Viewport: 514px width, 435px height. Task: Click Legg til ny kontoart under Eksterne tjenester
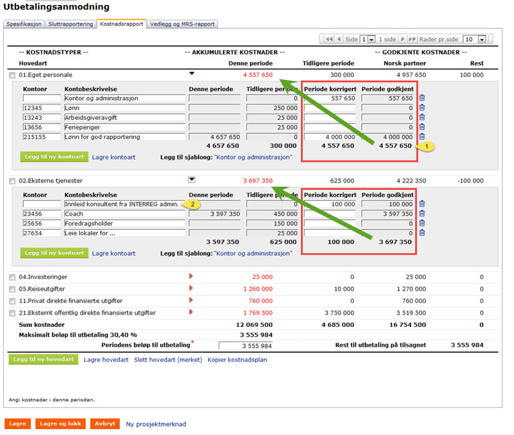coord(54,253)
